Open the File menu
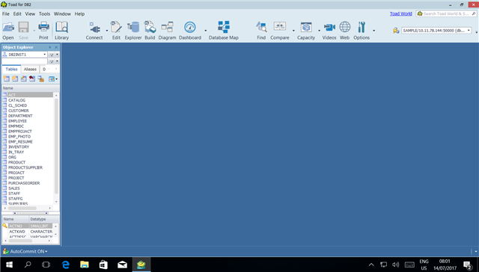Image resolution: width=479 pixels, height=272 pixels. 5,13
